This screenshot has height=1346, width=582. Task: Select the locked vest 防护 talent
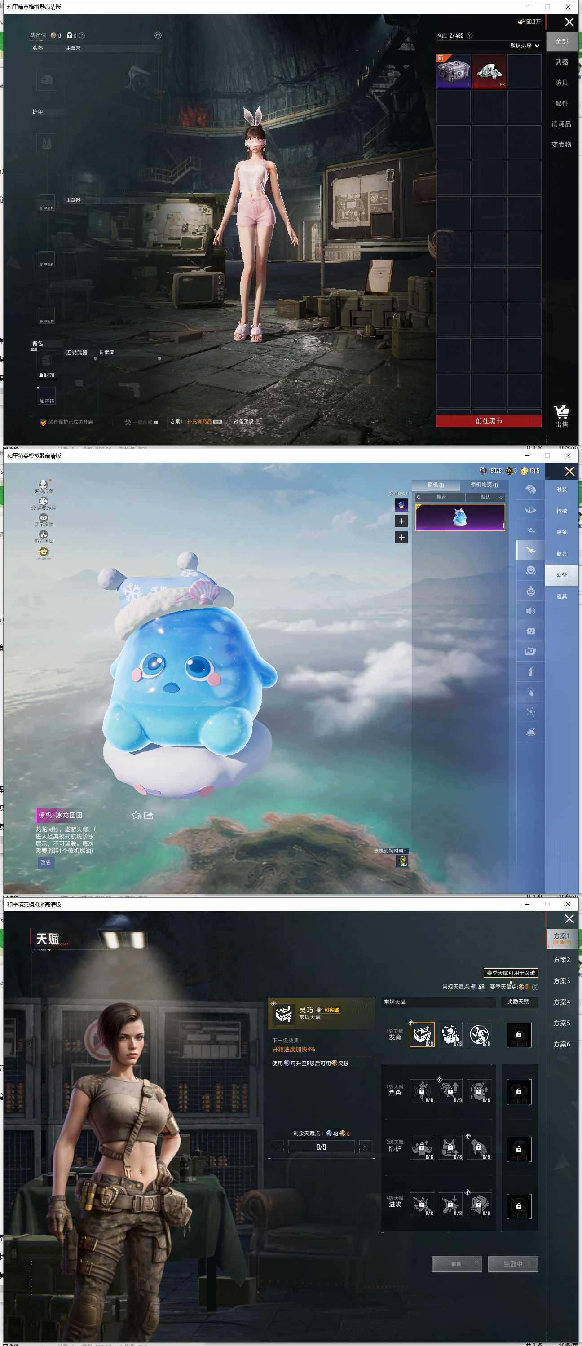[x=450, y=1148]
